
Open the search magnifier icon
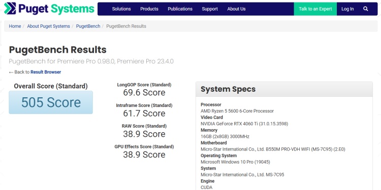click(366, 9)
